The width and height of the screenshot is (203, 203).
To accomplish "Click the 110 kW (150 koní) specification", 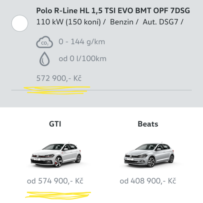I will (69, 22).
